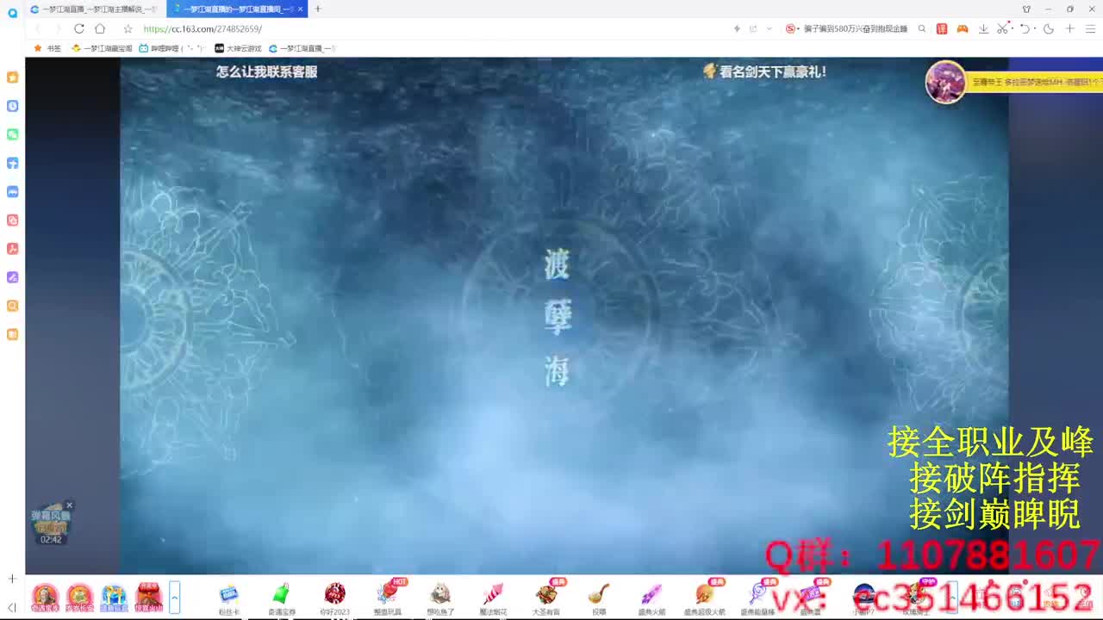Open the orange game controller extension

pos(963,28)
